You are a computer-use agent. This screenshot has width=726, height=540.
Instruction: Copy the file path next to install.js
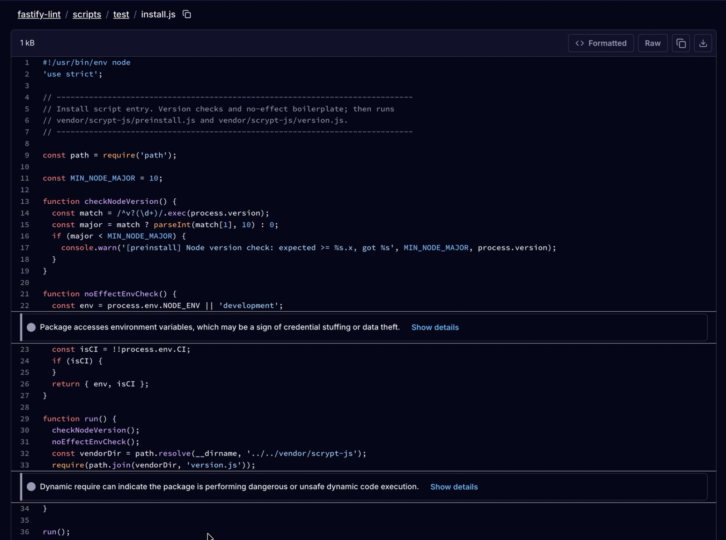tap(186, 15)
